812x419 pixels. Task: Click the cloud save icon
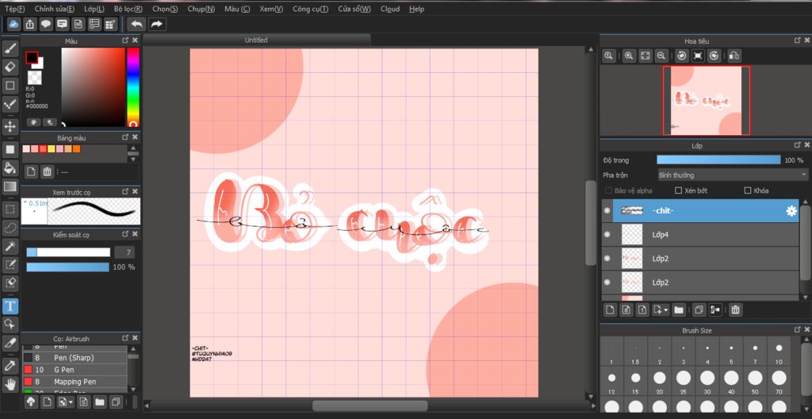13,24
